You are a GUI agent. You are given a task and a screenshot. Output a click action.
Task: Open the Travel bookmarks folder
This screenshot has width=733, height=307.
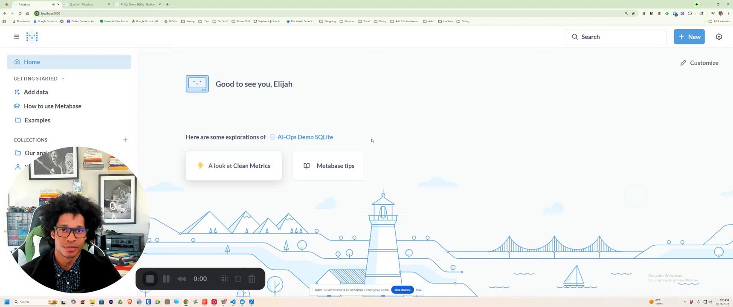(365, 21)
